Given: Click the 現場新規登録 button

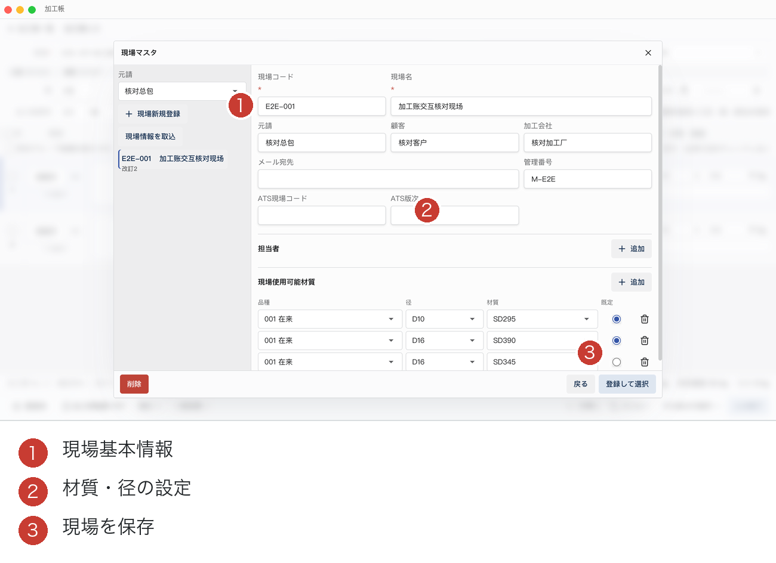Looking at the screenshot, I should tap(153, 114).
